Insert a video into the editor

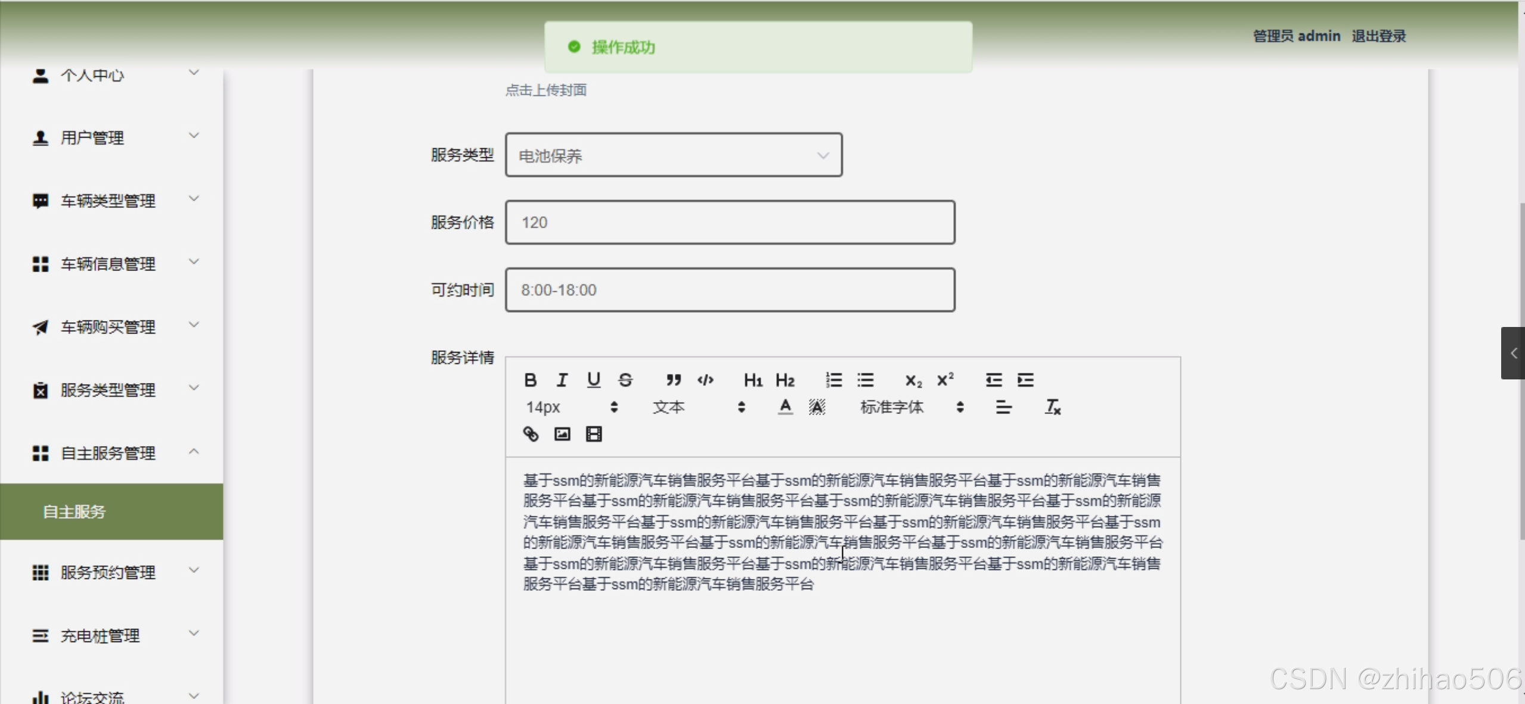594,434
